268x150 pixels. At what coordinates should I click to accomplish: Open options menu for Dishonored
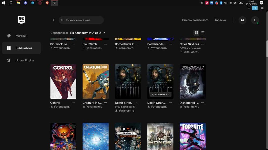click(203, 103)
